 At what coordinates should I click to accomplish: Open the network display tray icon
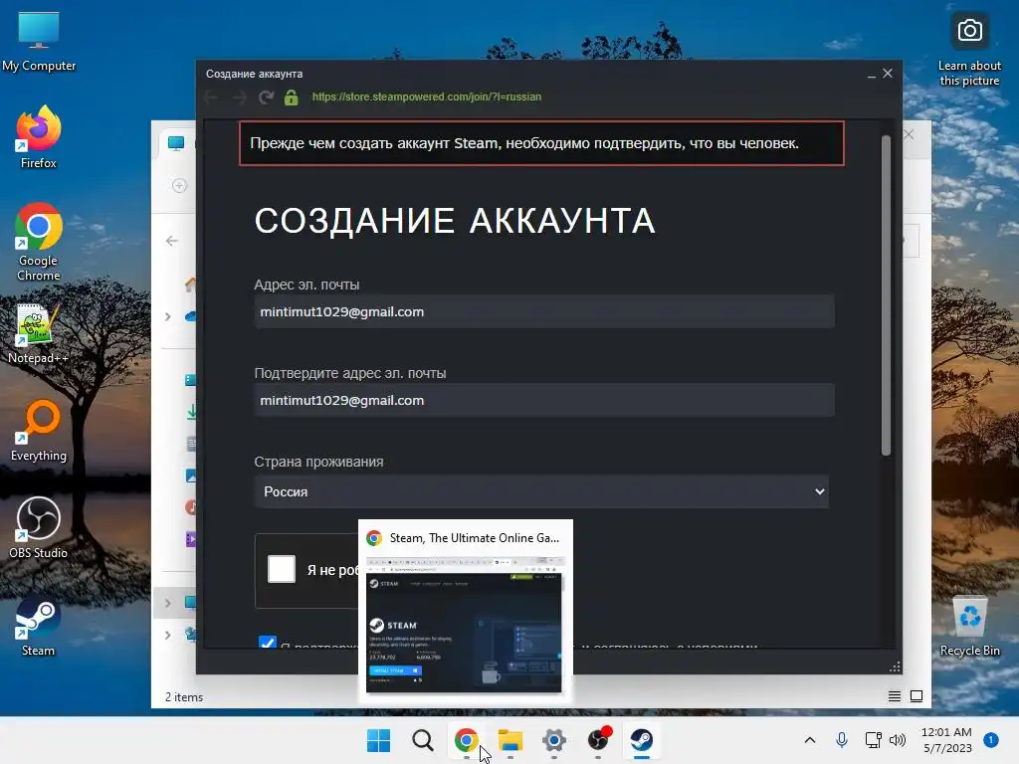(x=874, y=739)
